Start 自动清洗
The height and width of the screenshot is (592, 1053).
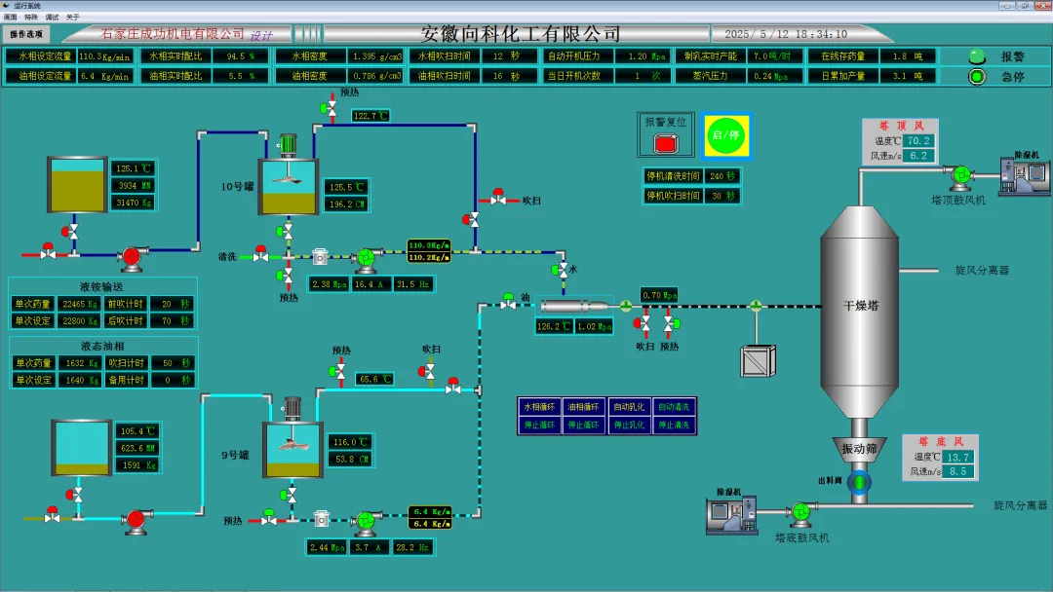point(674,407)
